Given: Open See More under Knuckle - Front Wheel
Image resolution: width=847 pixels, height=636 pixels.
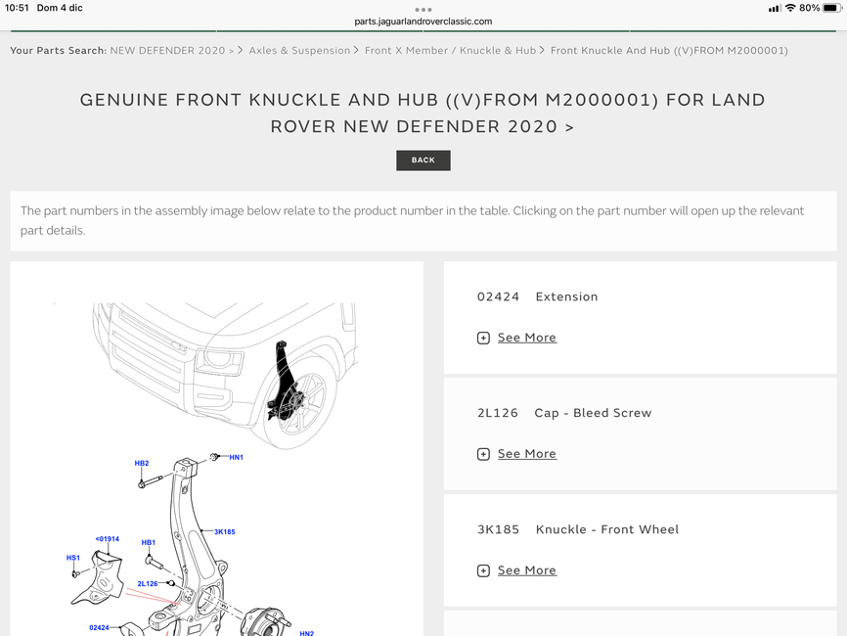Looking at the screenshot, I should tap(526, 570).
